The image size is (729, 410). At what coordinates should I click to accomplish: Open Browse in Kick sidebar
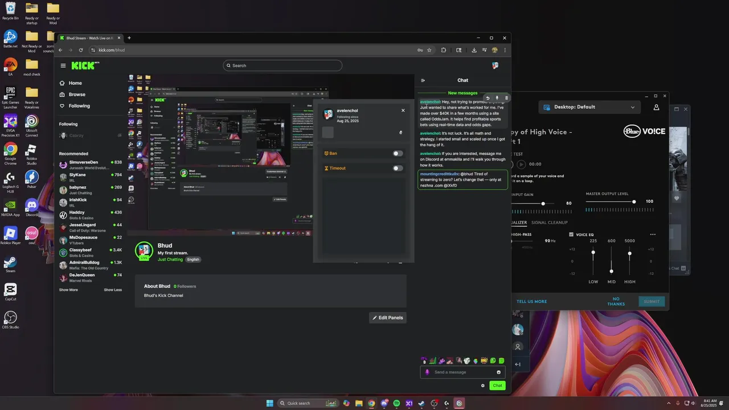click(72, 95)
